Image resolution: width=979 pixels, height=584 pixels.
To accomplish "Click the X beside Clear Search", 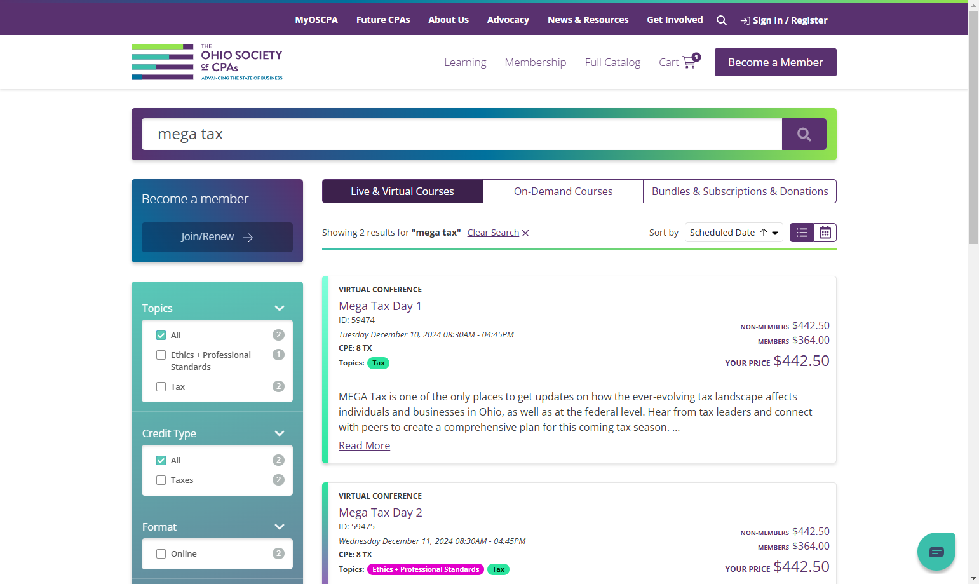I will pos(525,233).
